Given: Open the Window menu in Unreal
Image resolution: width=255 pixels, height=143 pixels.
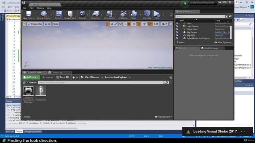Looking at the screenshot, I should point(40,8).
